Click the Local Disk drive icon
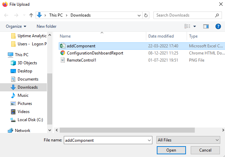225x157 pixels. coord(13,120)
